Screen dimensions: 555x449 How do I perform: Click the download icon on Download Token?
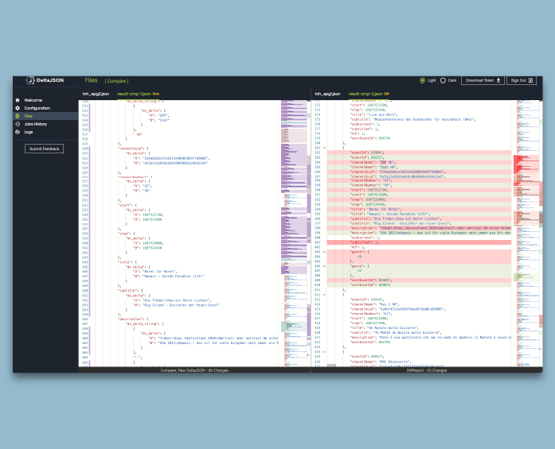coord(498,80)
